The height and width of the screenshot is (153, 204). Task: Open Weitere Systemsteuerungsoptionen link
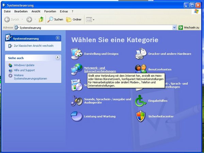click(x=30, y=77)
